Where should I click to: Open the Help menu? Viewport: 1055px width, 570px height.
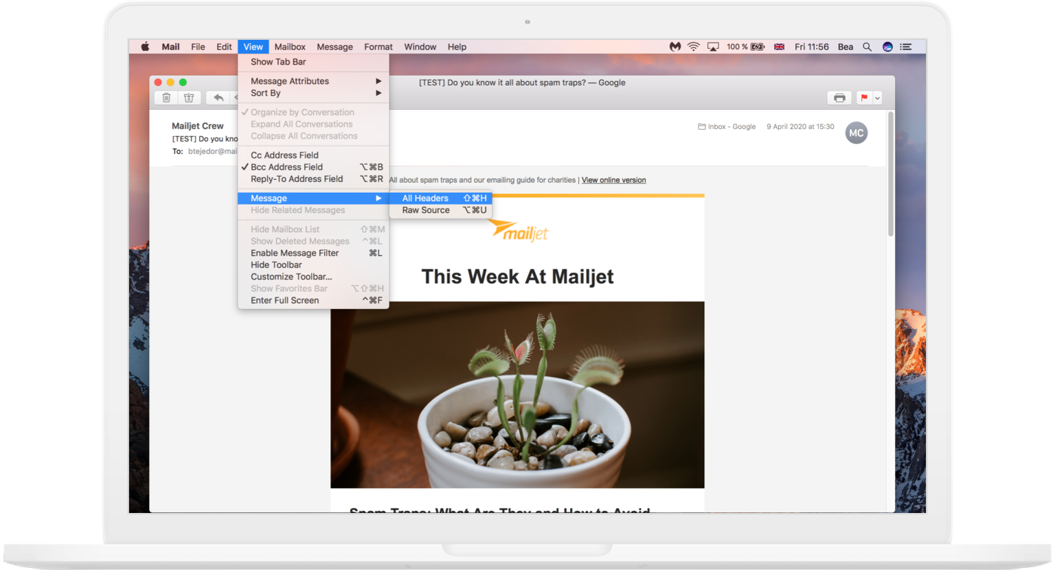[457, 47]
